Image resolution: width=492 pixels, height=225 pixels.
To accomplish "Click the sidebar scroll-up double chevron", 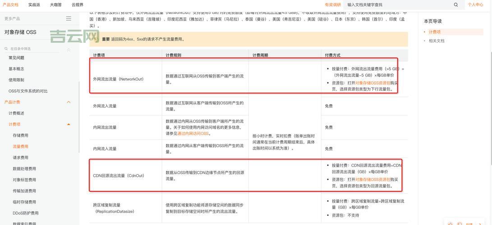I will pyautogui.click(x=69, y=49).
